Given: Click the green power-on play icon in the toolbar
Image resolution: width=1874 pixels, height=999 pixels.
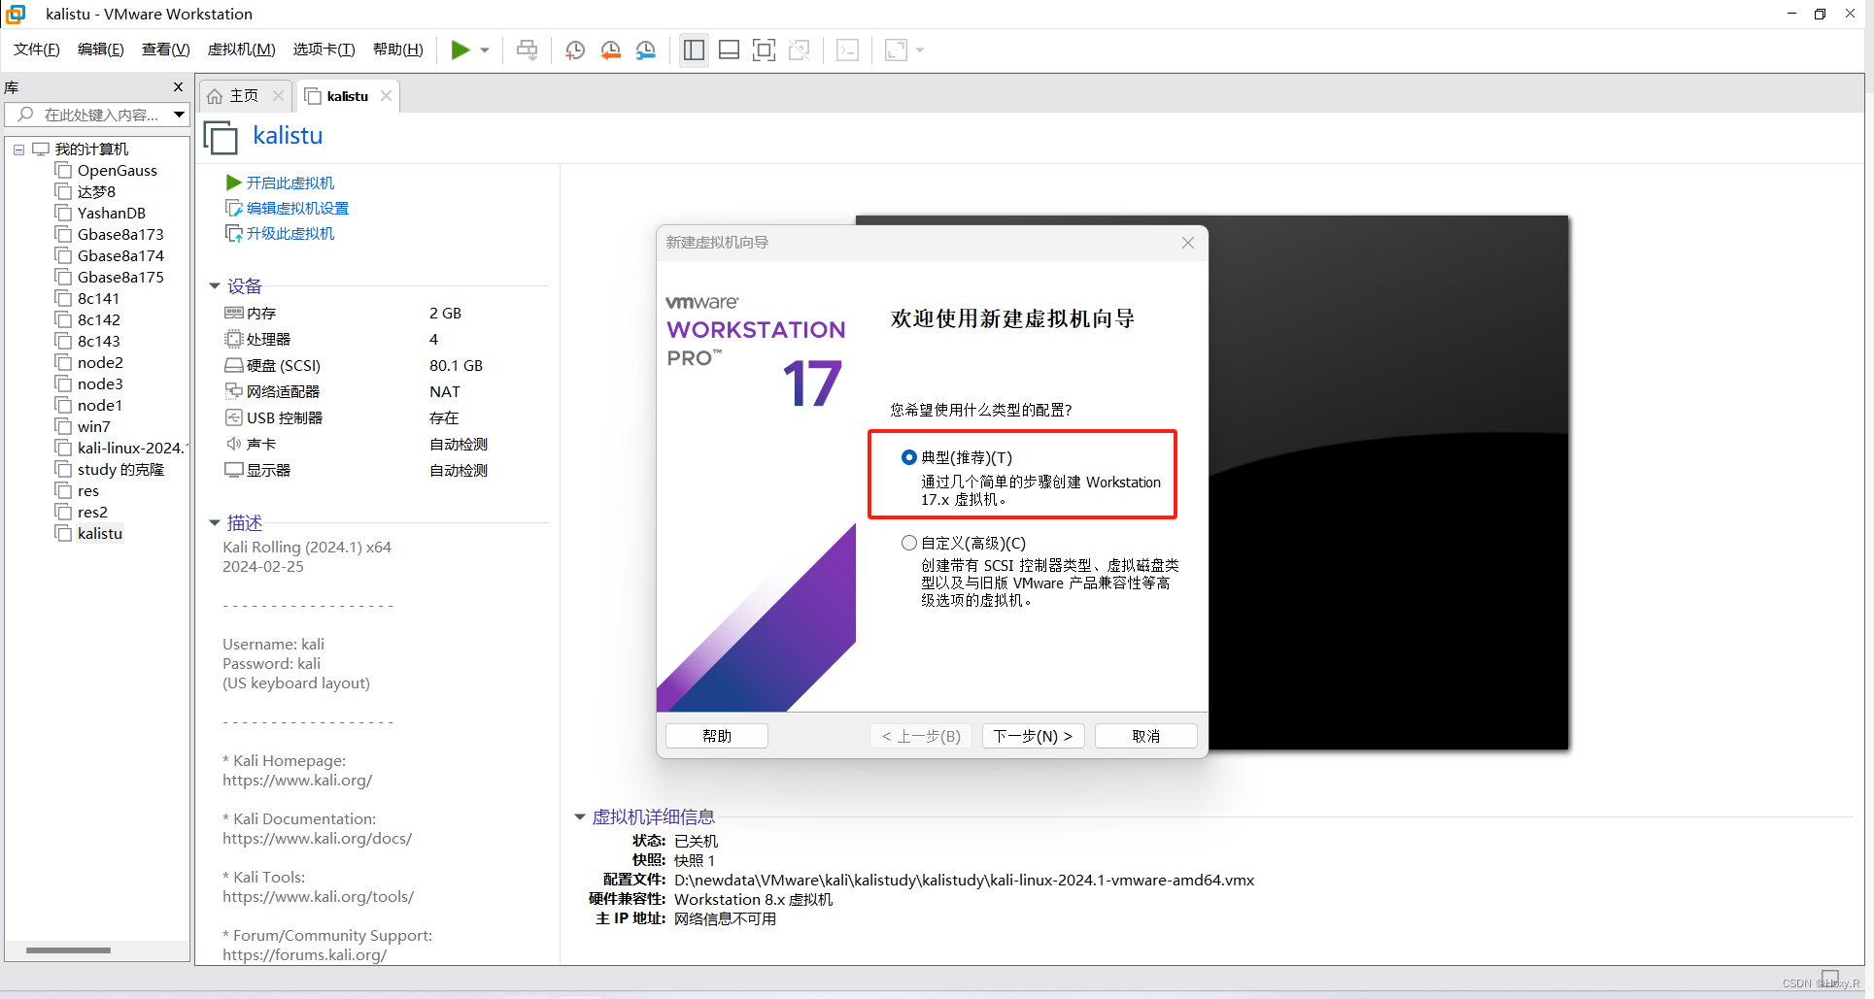Looking at the screenshot, I should [460, 50].
